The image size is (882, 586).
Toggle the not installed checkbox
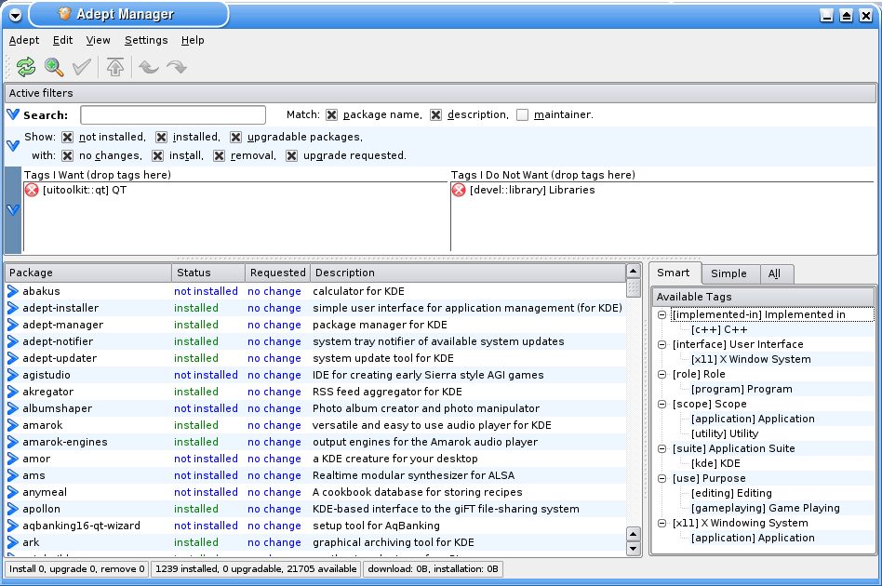(68, 138)
